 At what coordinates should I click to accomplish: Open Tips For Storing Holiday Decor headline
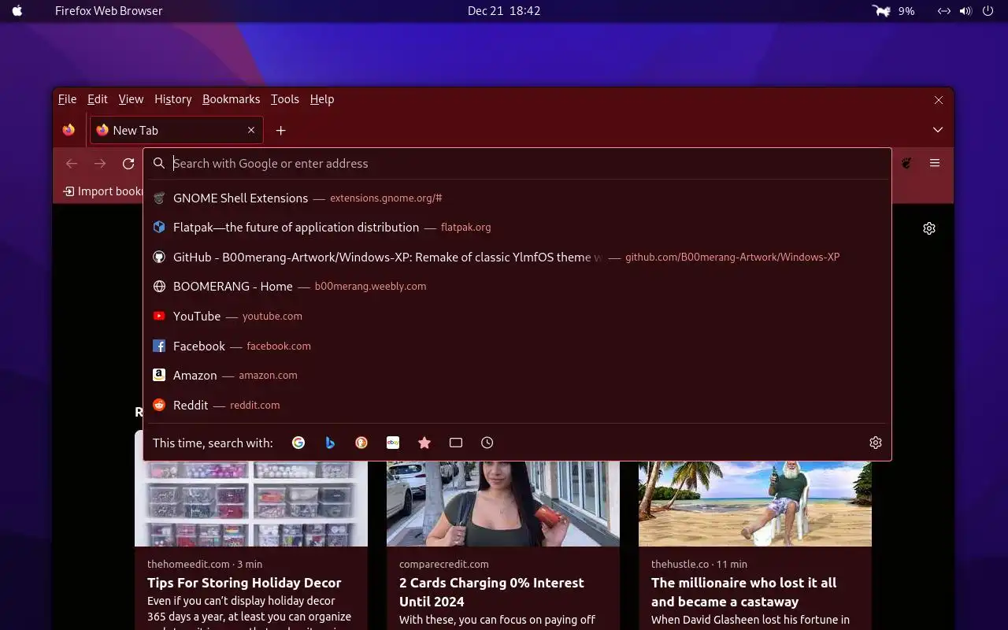click(244, 583)
